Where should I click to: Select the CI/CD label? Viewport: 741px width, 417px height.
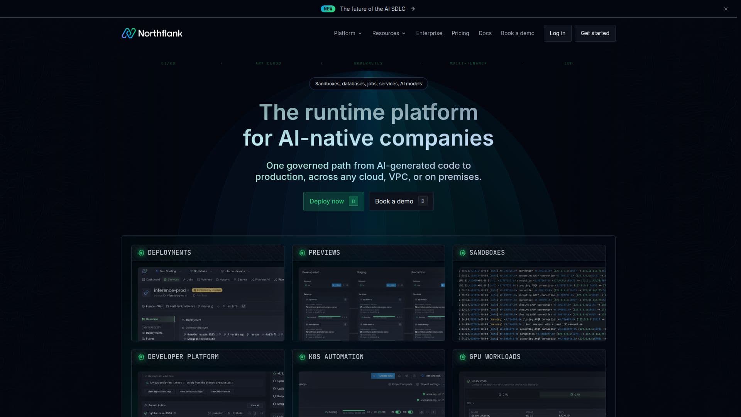(168, 63)
